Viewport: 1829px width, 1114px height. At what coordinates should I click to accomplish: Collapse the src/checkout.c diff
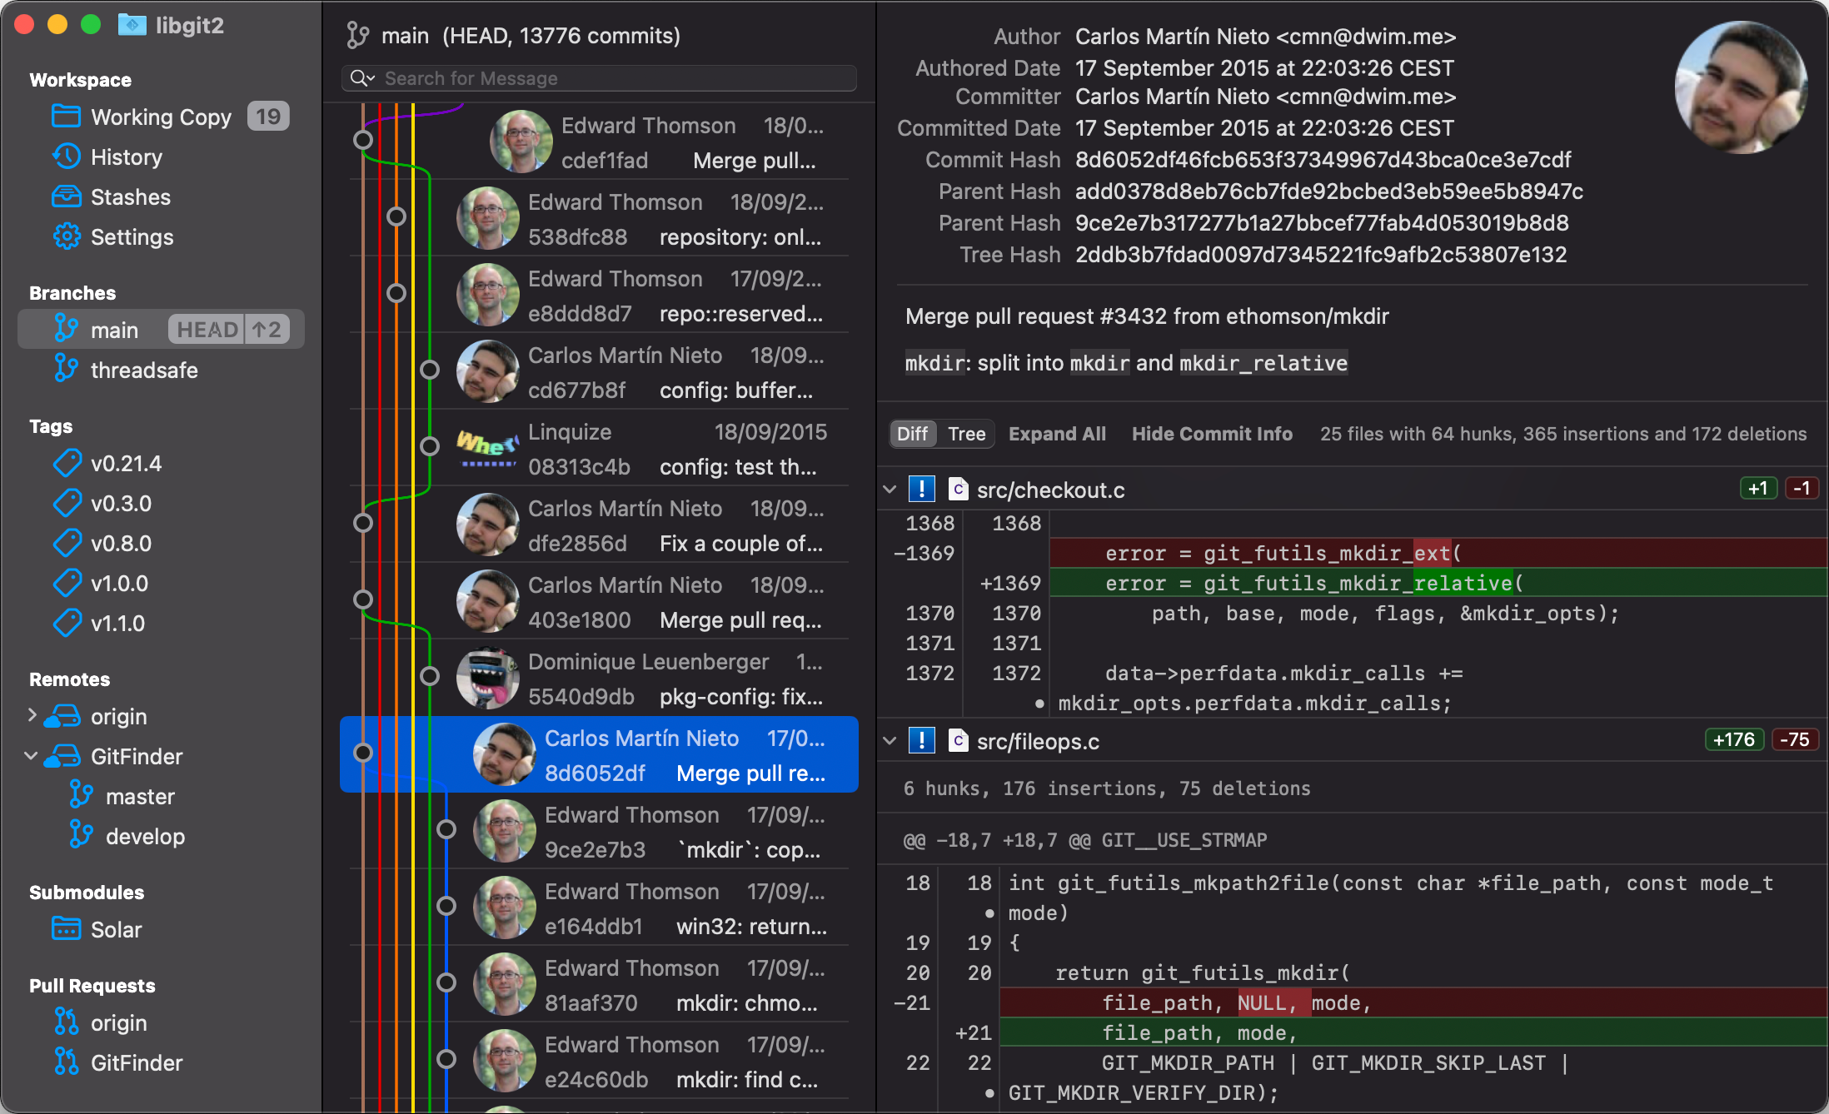point(890,489)
